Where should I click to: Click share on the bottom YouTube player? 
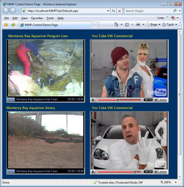(163, 172)
